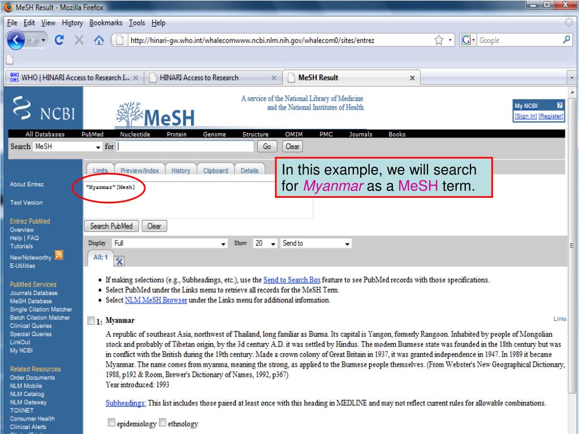Follow the Send to Search Box link
The width and height of the screenshot is (579, 434).
click(x=292, y=280)
